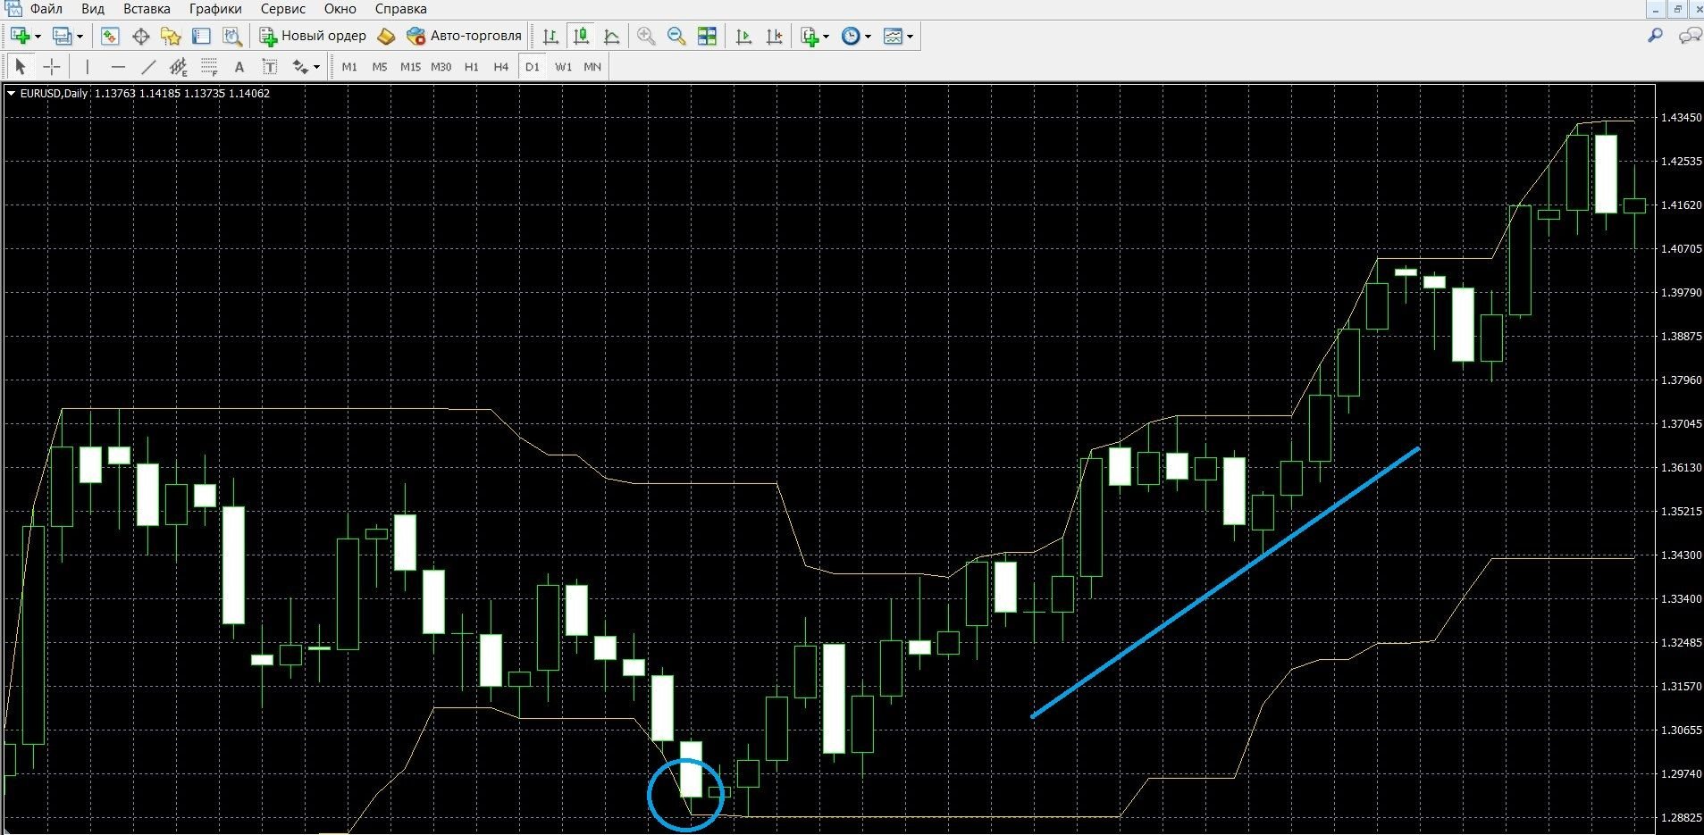Open the Data Window crosshair icon

pyautogui.click(x=140, y=37)
